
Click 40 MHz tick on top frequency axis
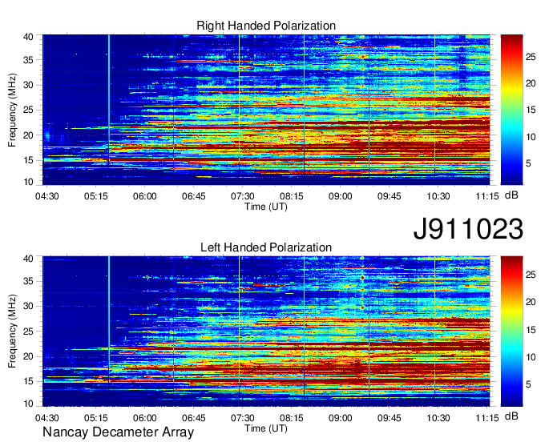tap(28, 37)
